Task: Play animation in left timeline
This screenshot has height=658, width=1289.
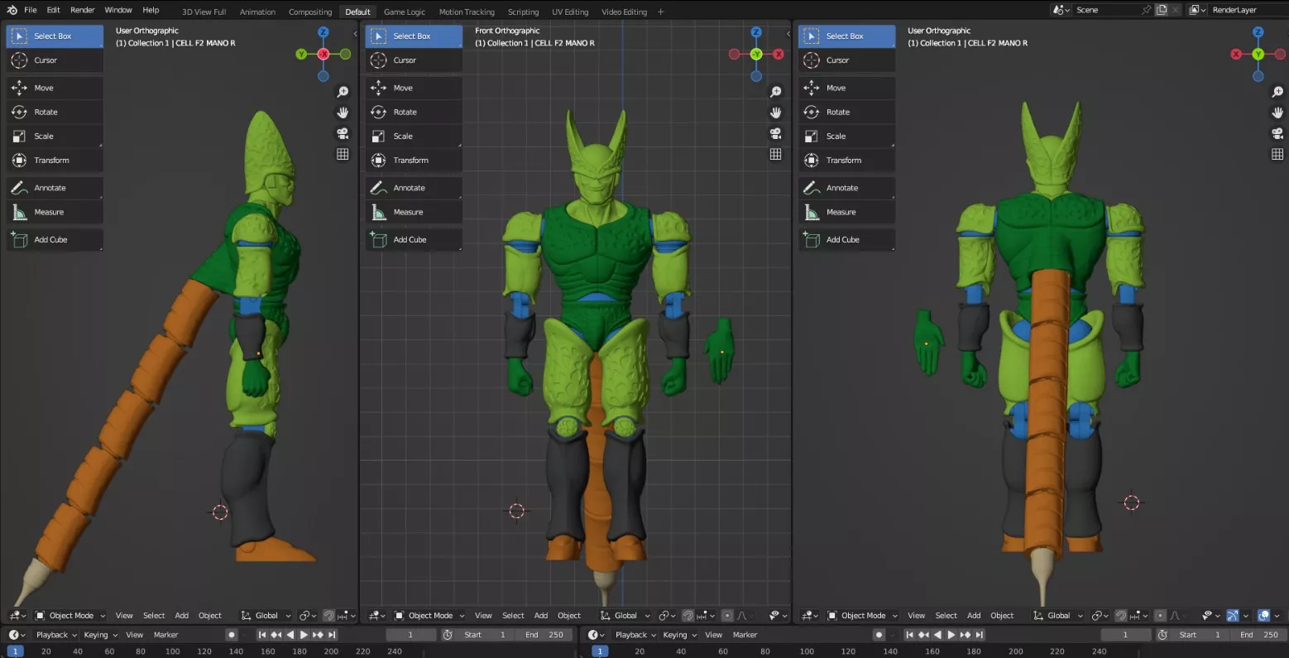Action: click(304, 635)
